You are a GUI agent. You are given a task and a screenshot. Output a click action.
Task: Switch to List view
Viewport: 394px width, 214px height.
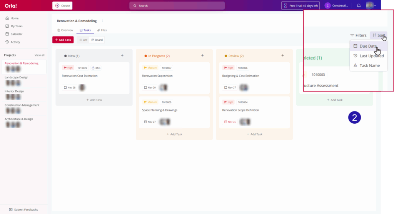coord(83,40)
